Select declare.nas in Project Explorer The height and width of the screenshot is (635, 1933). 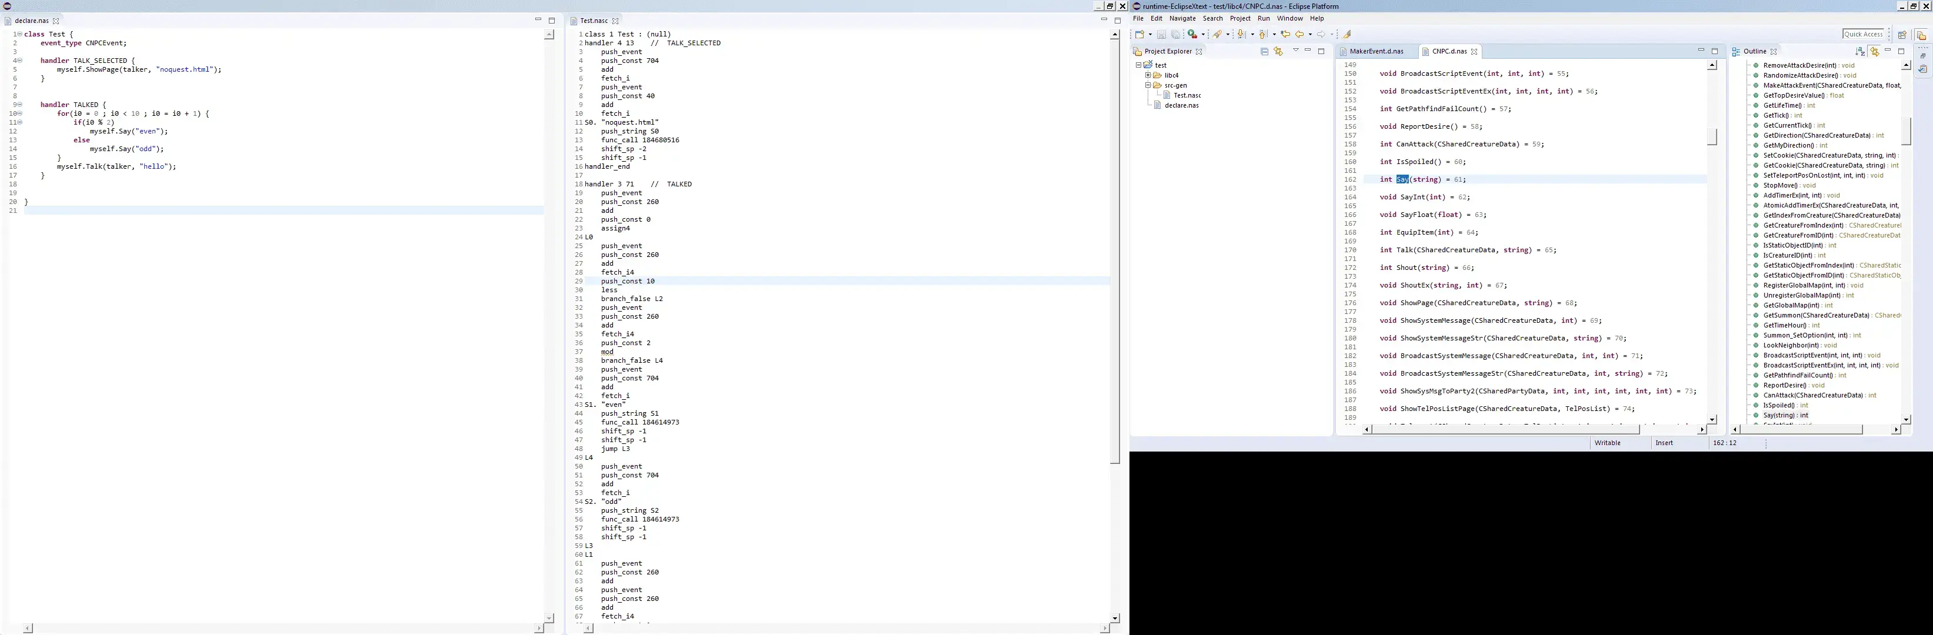click(x=1181, y=106)
